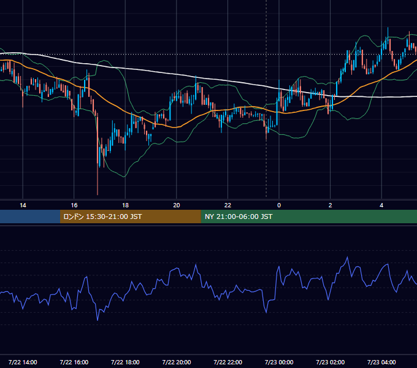Click the 7/22 18:00 date label

coord(125,362)
